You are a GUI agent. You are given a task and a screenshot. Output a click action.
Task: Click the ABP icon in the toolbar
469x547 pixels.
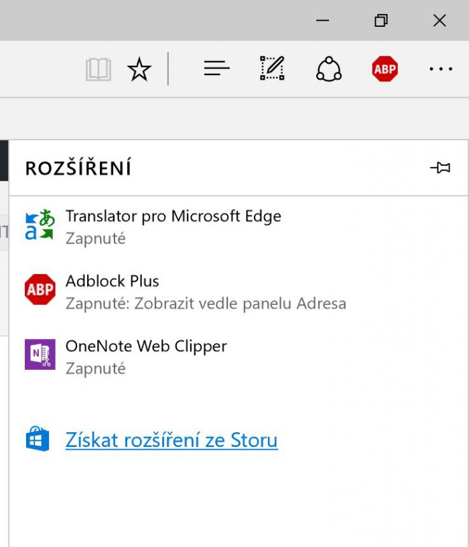pos(385,69)
